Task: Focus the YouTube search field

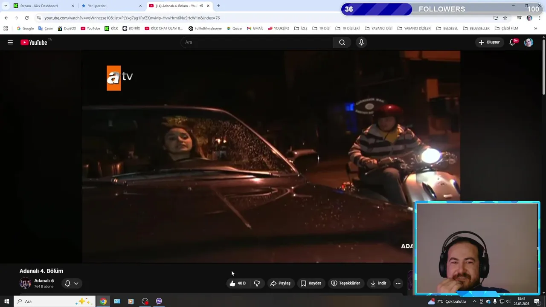Action: point(257,42)
